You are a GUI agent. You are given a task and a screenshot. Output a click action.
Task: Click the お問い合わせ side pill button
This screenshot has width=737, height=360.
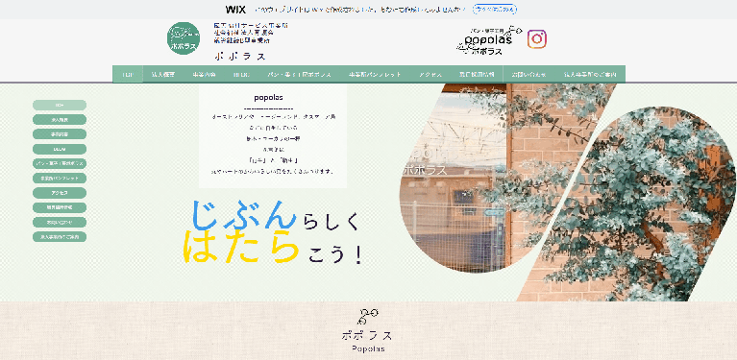click(60, 222)
